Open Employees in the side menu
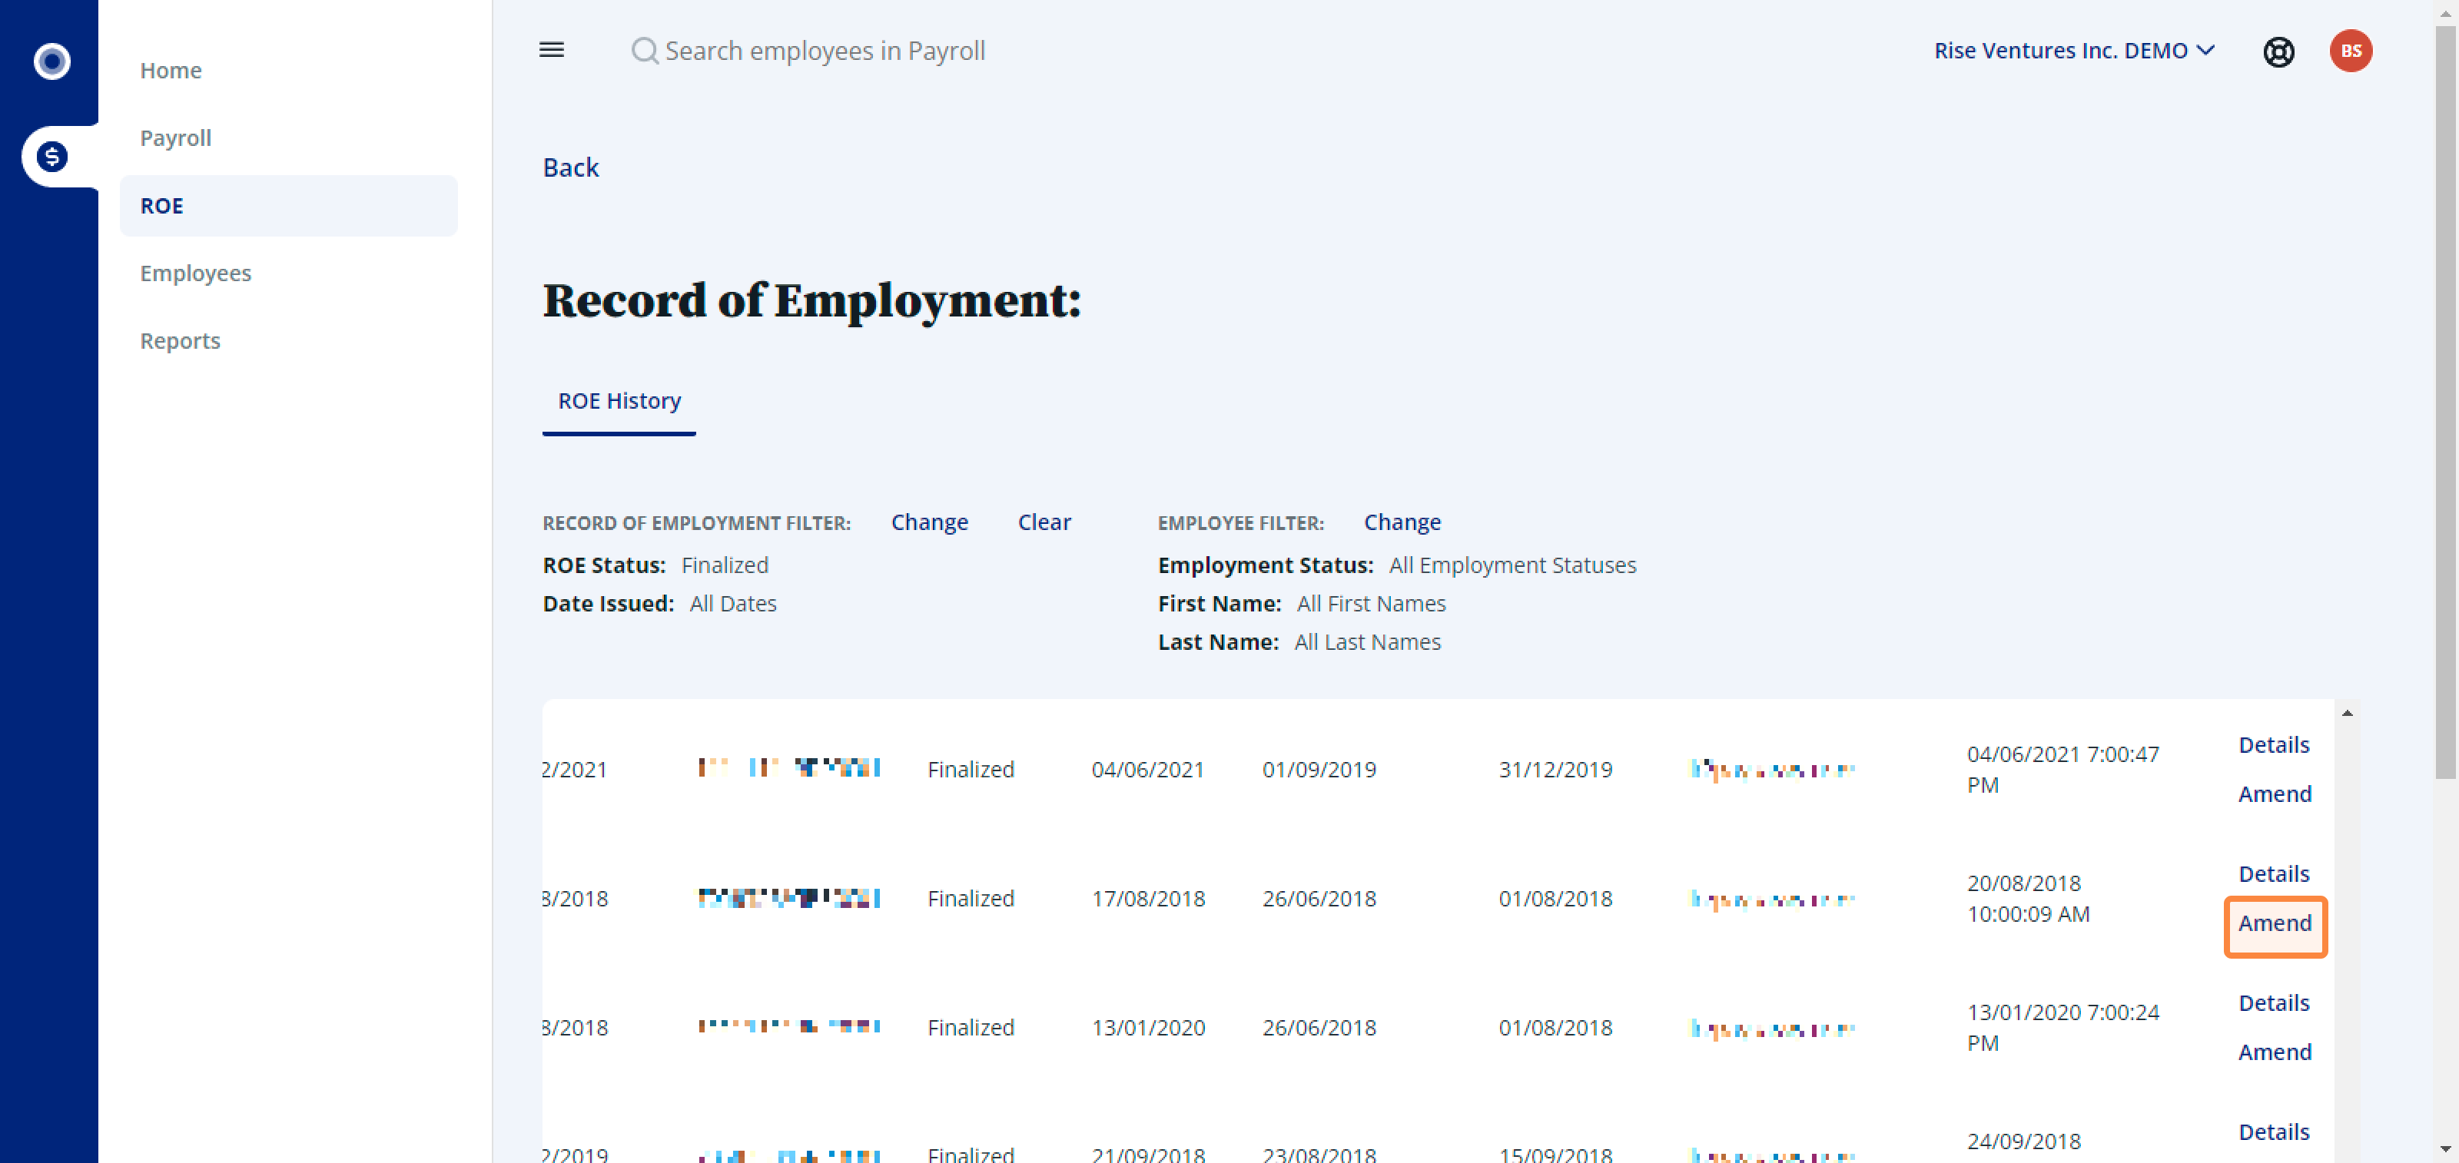This screenshot has height=1163, width=2459. (x=196, y=273)
